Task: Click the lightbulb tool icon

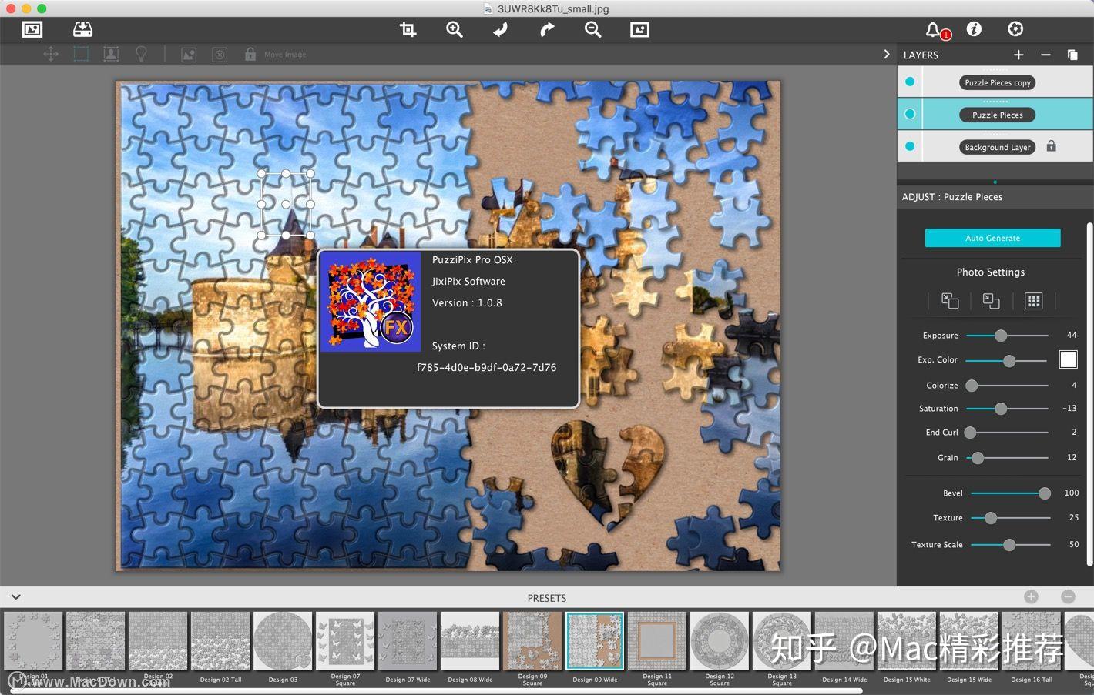Action: pyautogui.click(x=141, y=54)
